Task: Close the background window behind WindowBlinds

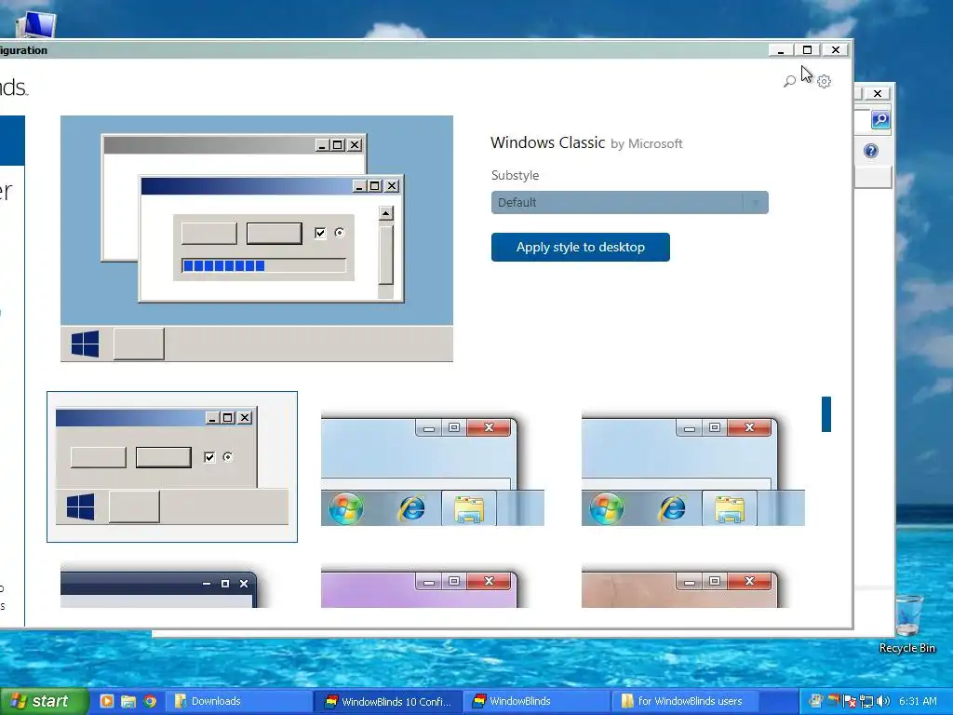Action: [877, 93]
